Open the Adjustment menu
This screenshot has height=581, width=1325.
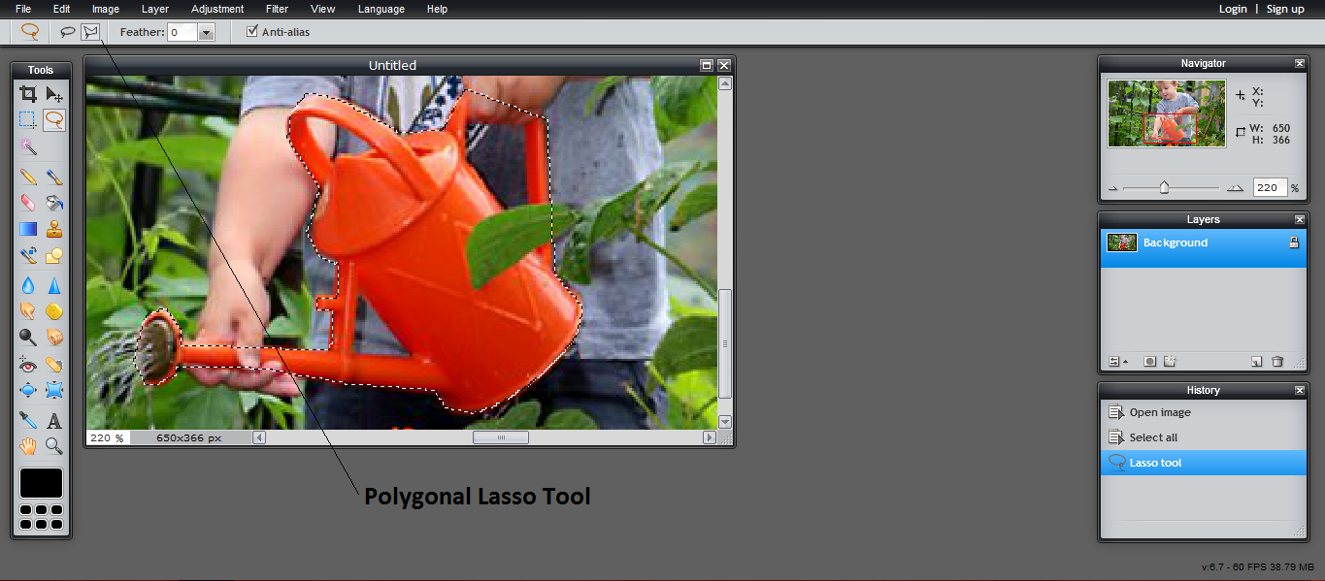[x=216, y=9]
